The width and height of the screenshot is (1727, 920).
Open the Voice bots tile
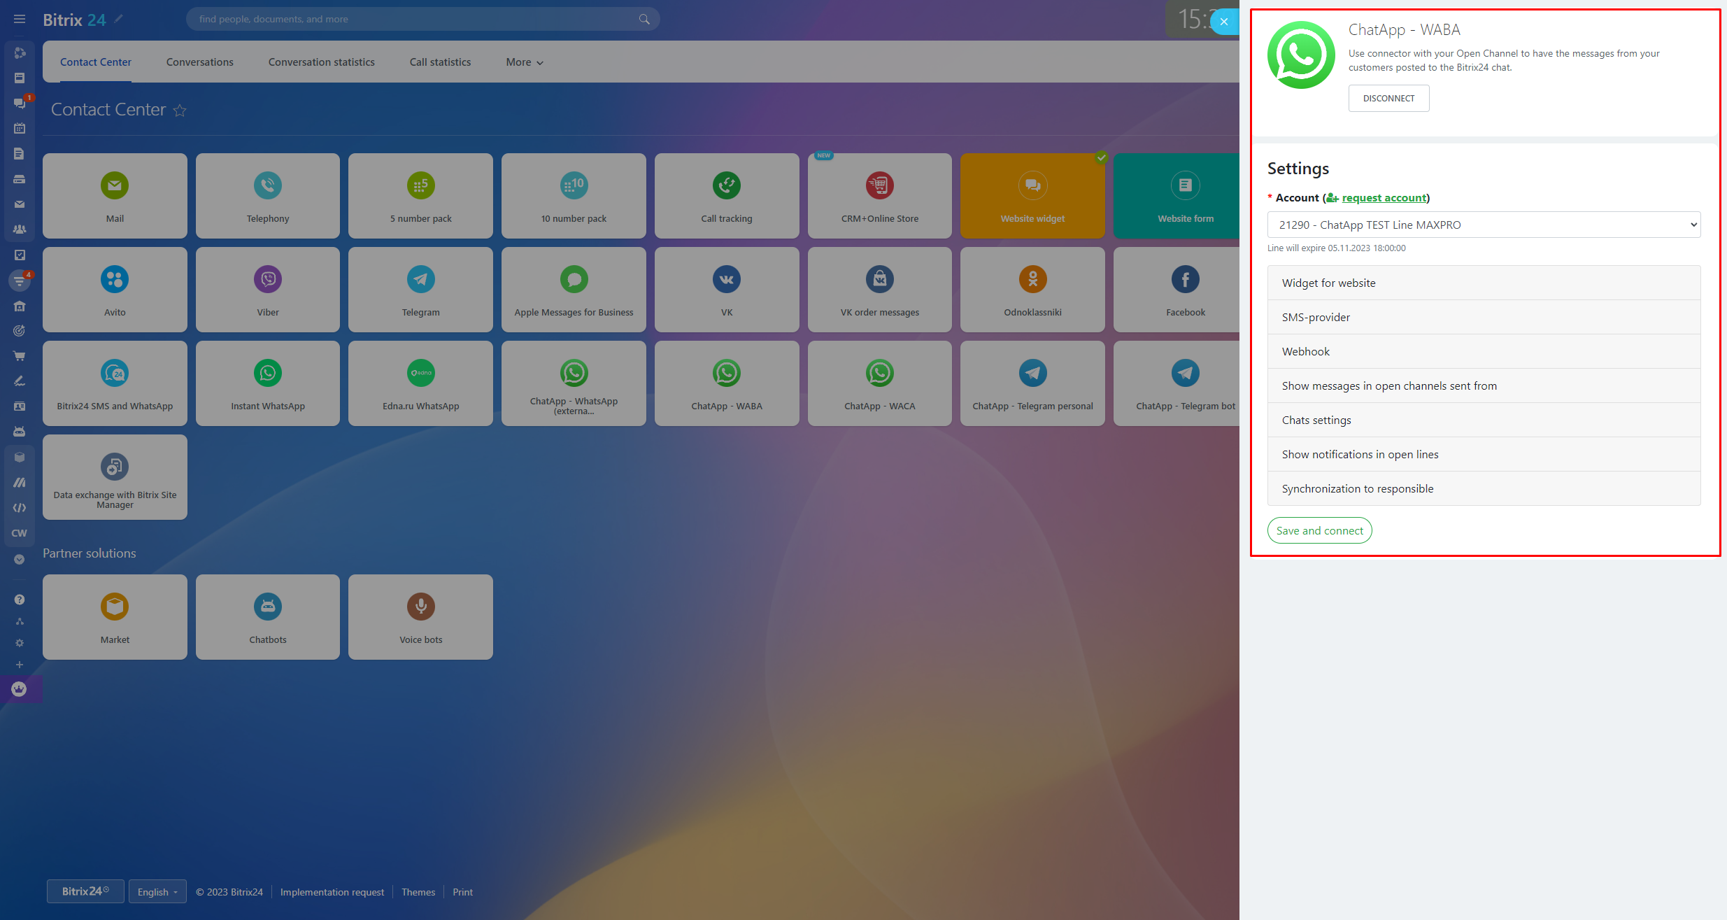[x=420, y=616]
